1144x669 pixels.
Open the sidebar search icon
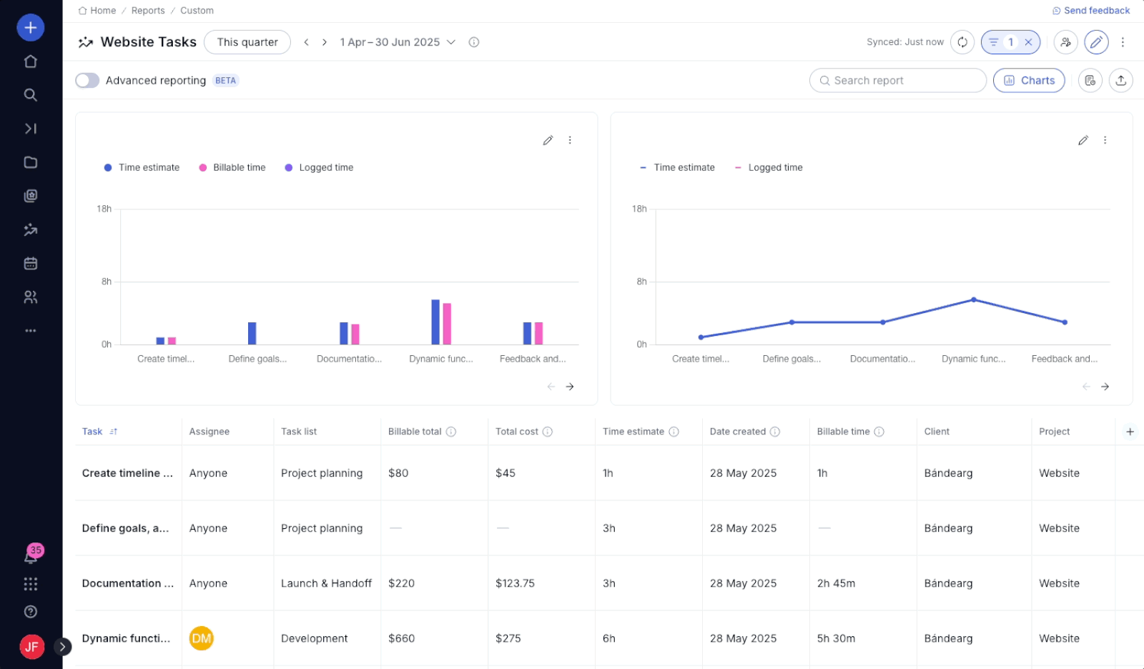31,95
